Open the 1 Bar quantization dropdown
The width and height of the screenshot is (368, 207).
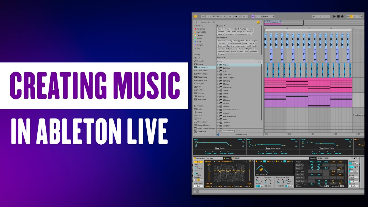tap(244, 16)
